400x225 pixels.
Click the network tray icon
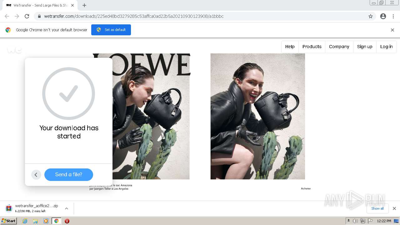[362, 221]
